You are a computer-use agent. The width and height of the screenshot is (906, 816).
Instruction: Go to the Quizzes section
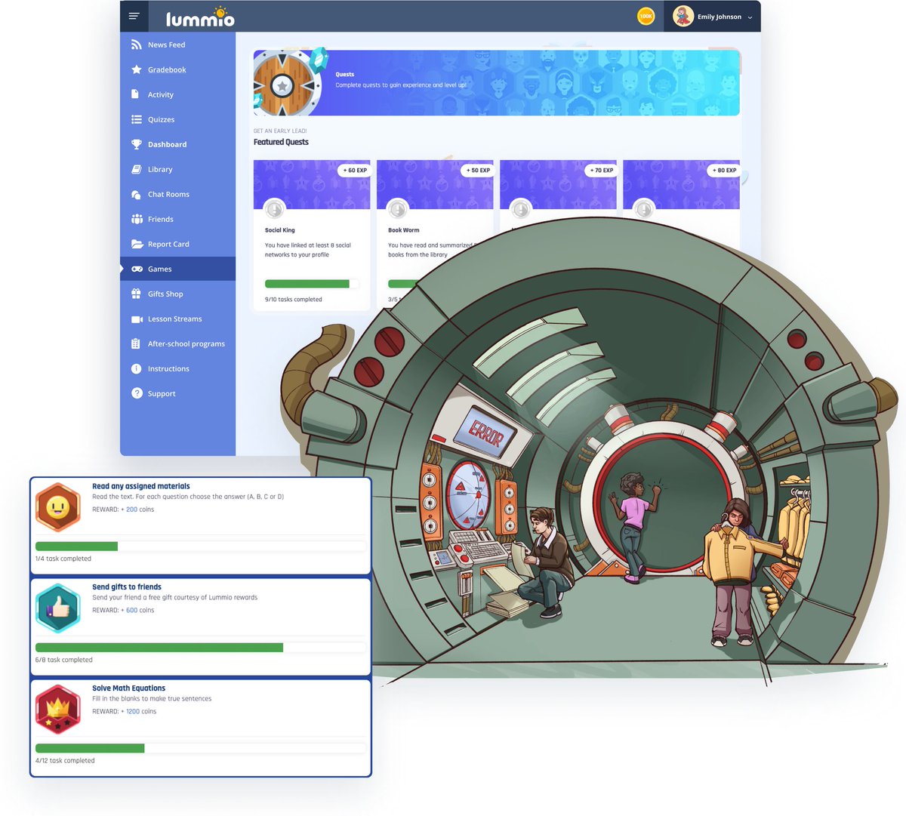[177, 119]
